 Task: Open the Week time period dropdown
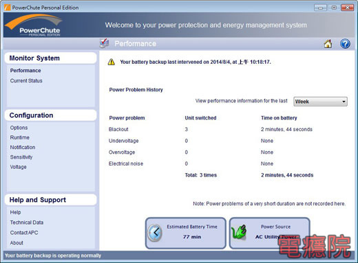pyautogui.click(x=320, y=102)
